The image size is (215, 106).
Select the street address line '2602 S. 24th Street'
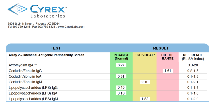pyautogui.click(x=20, y=24)
